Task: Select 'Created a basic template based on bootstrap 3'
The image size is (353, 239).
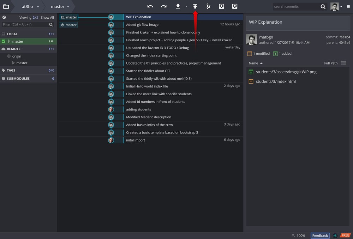Action: coord(183,132)
